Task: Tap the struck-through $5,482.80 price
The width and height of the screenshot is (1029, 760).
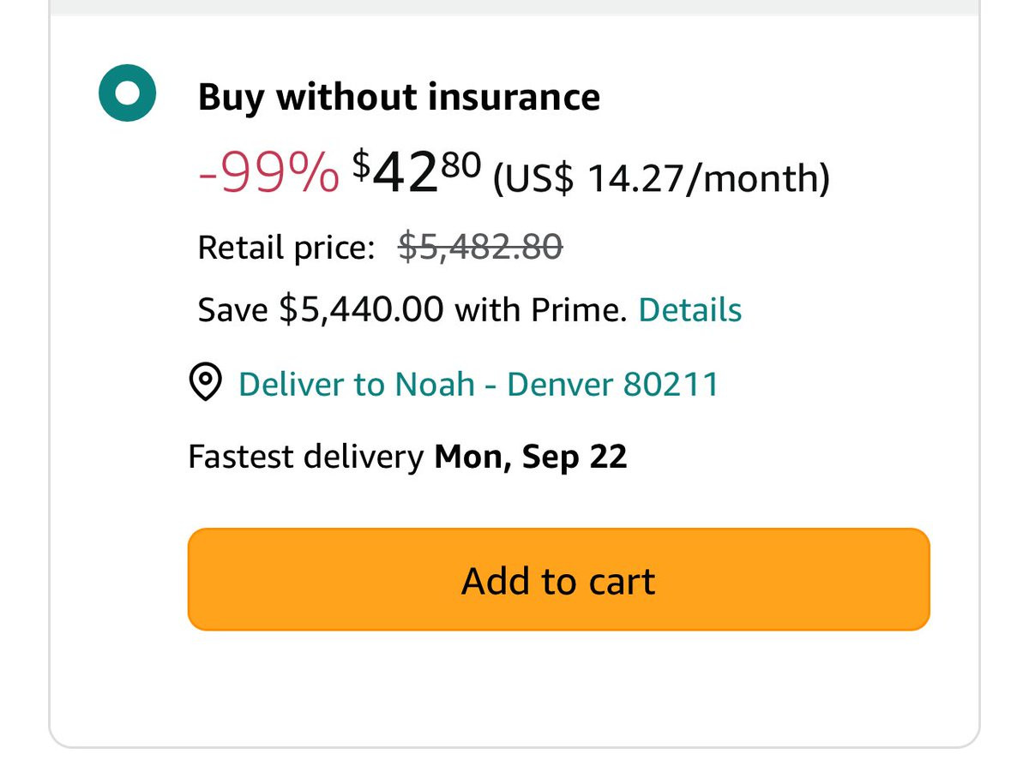Action: [x=481, y=248]
